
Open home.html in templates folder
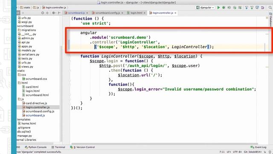point(27,124)
